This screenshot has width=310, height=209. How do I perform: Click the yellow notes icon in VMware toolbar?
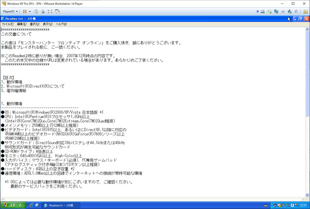[x=306, y=12]
